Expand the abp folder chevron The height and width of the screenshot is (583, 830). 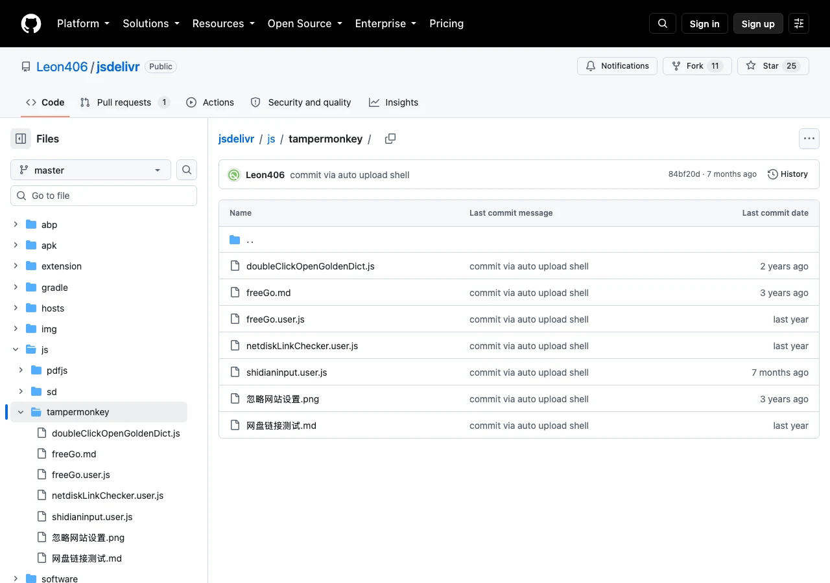(16, 225)
